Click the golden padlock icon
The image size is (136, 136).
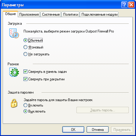point(14,103)
